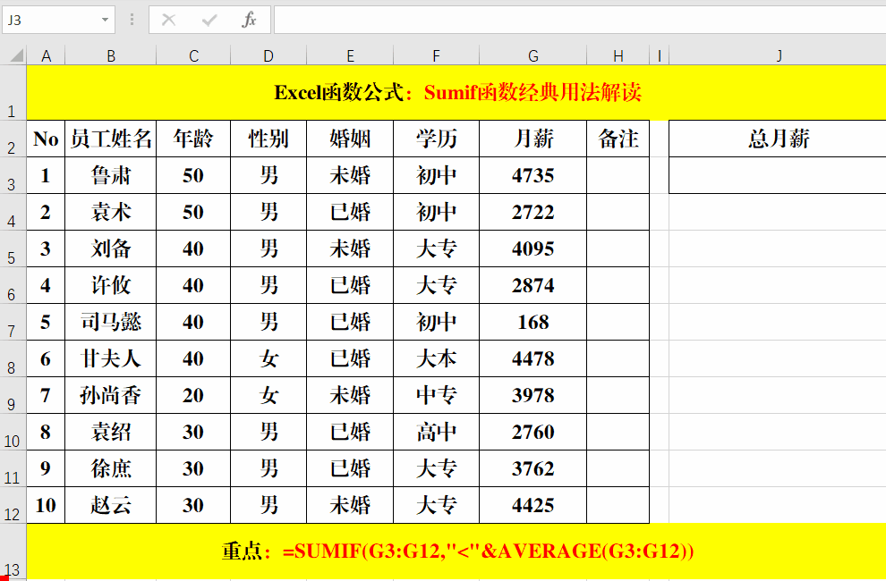Click the SUMIF formula note cell
The image size is (886, 581).
(x=456, y=552)
